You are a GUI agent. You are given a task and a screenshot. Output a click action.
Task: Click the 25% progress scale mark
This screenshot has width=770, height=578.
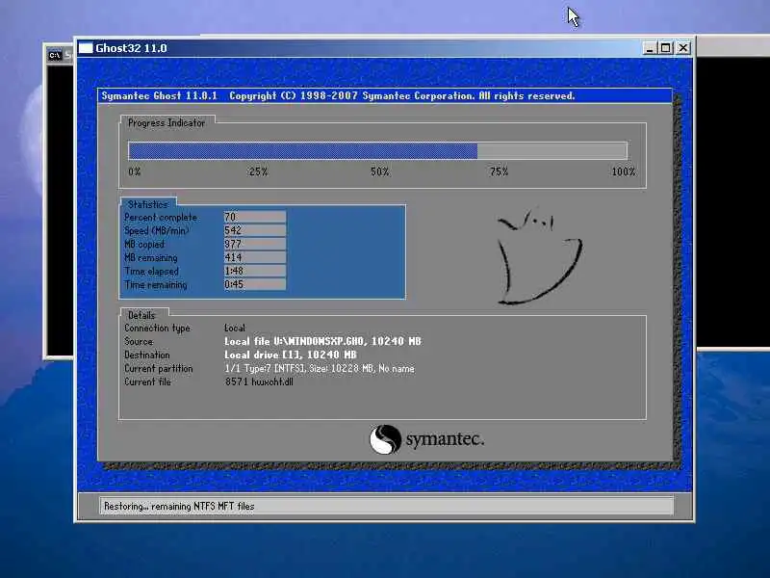coord(258,171)
